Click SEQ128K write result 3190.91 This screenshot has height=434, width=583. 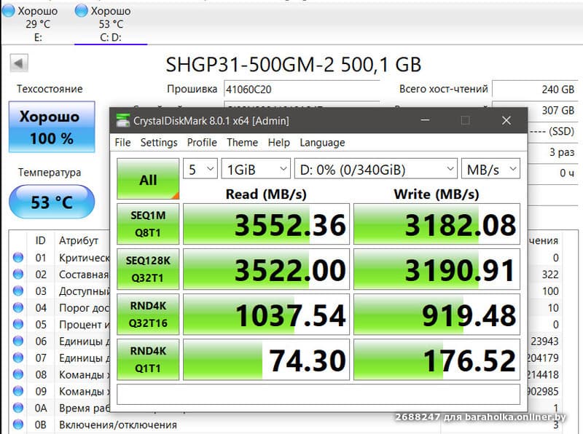[437, 269]
